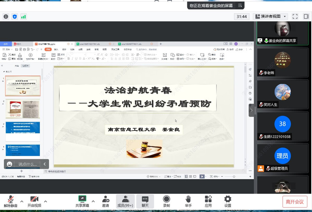Click the unmute microphone button
The height and width of the screenshot is (212, 312).
pyautogui.click(x=11, y=201)
